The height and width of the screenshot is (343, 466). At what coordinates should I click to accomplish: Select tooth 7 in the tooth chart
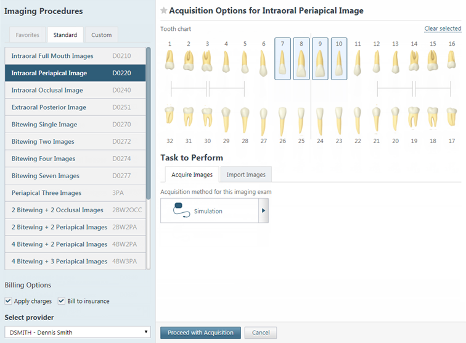pyautogui.click(x=282, y=60)
